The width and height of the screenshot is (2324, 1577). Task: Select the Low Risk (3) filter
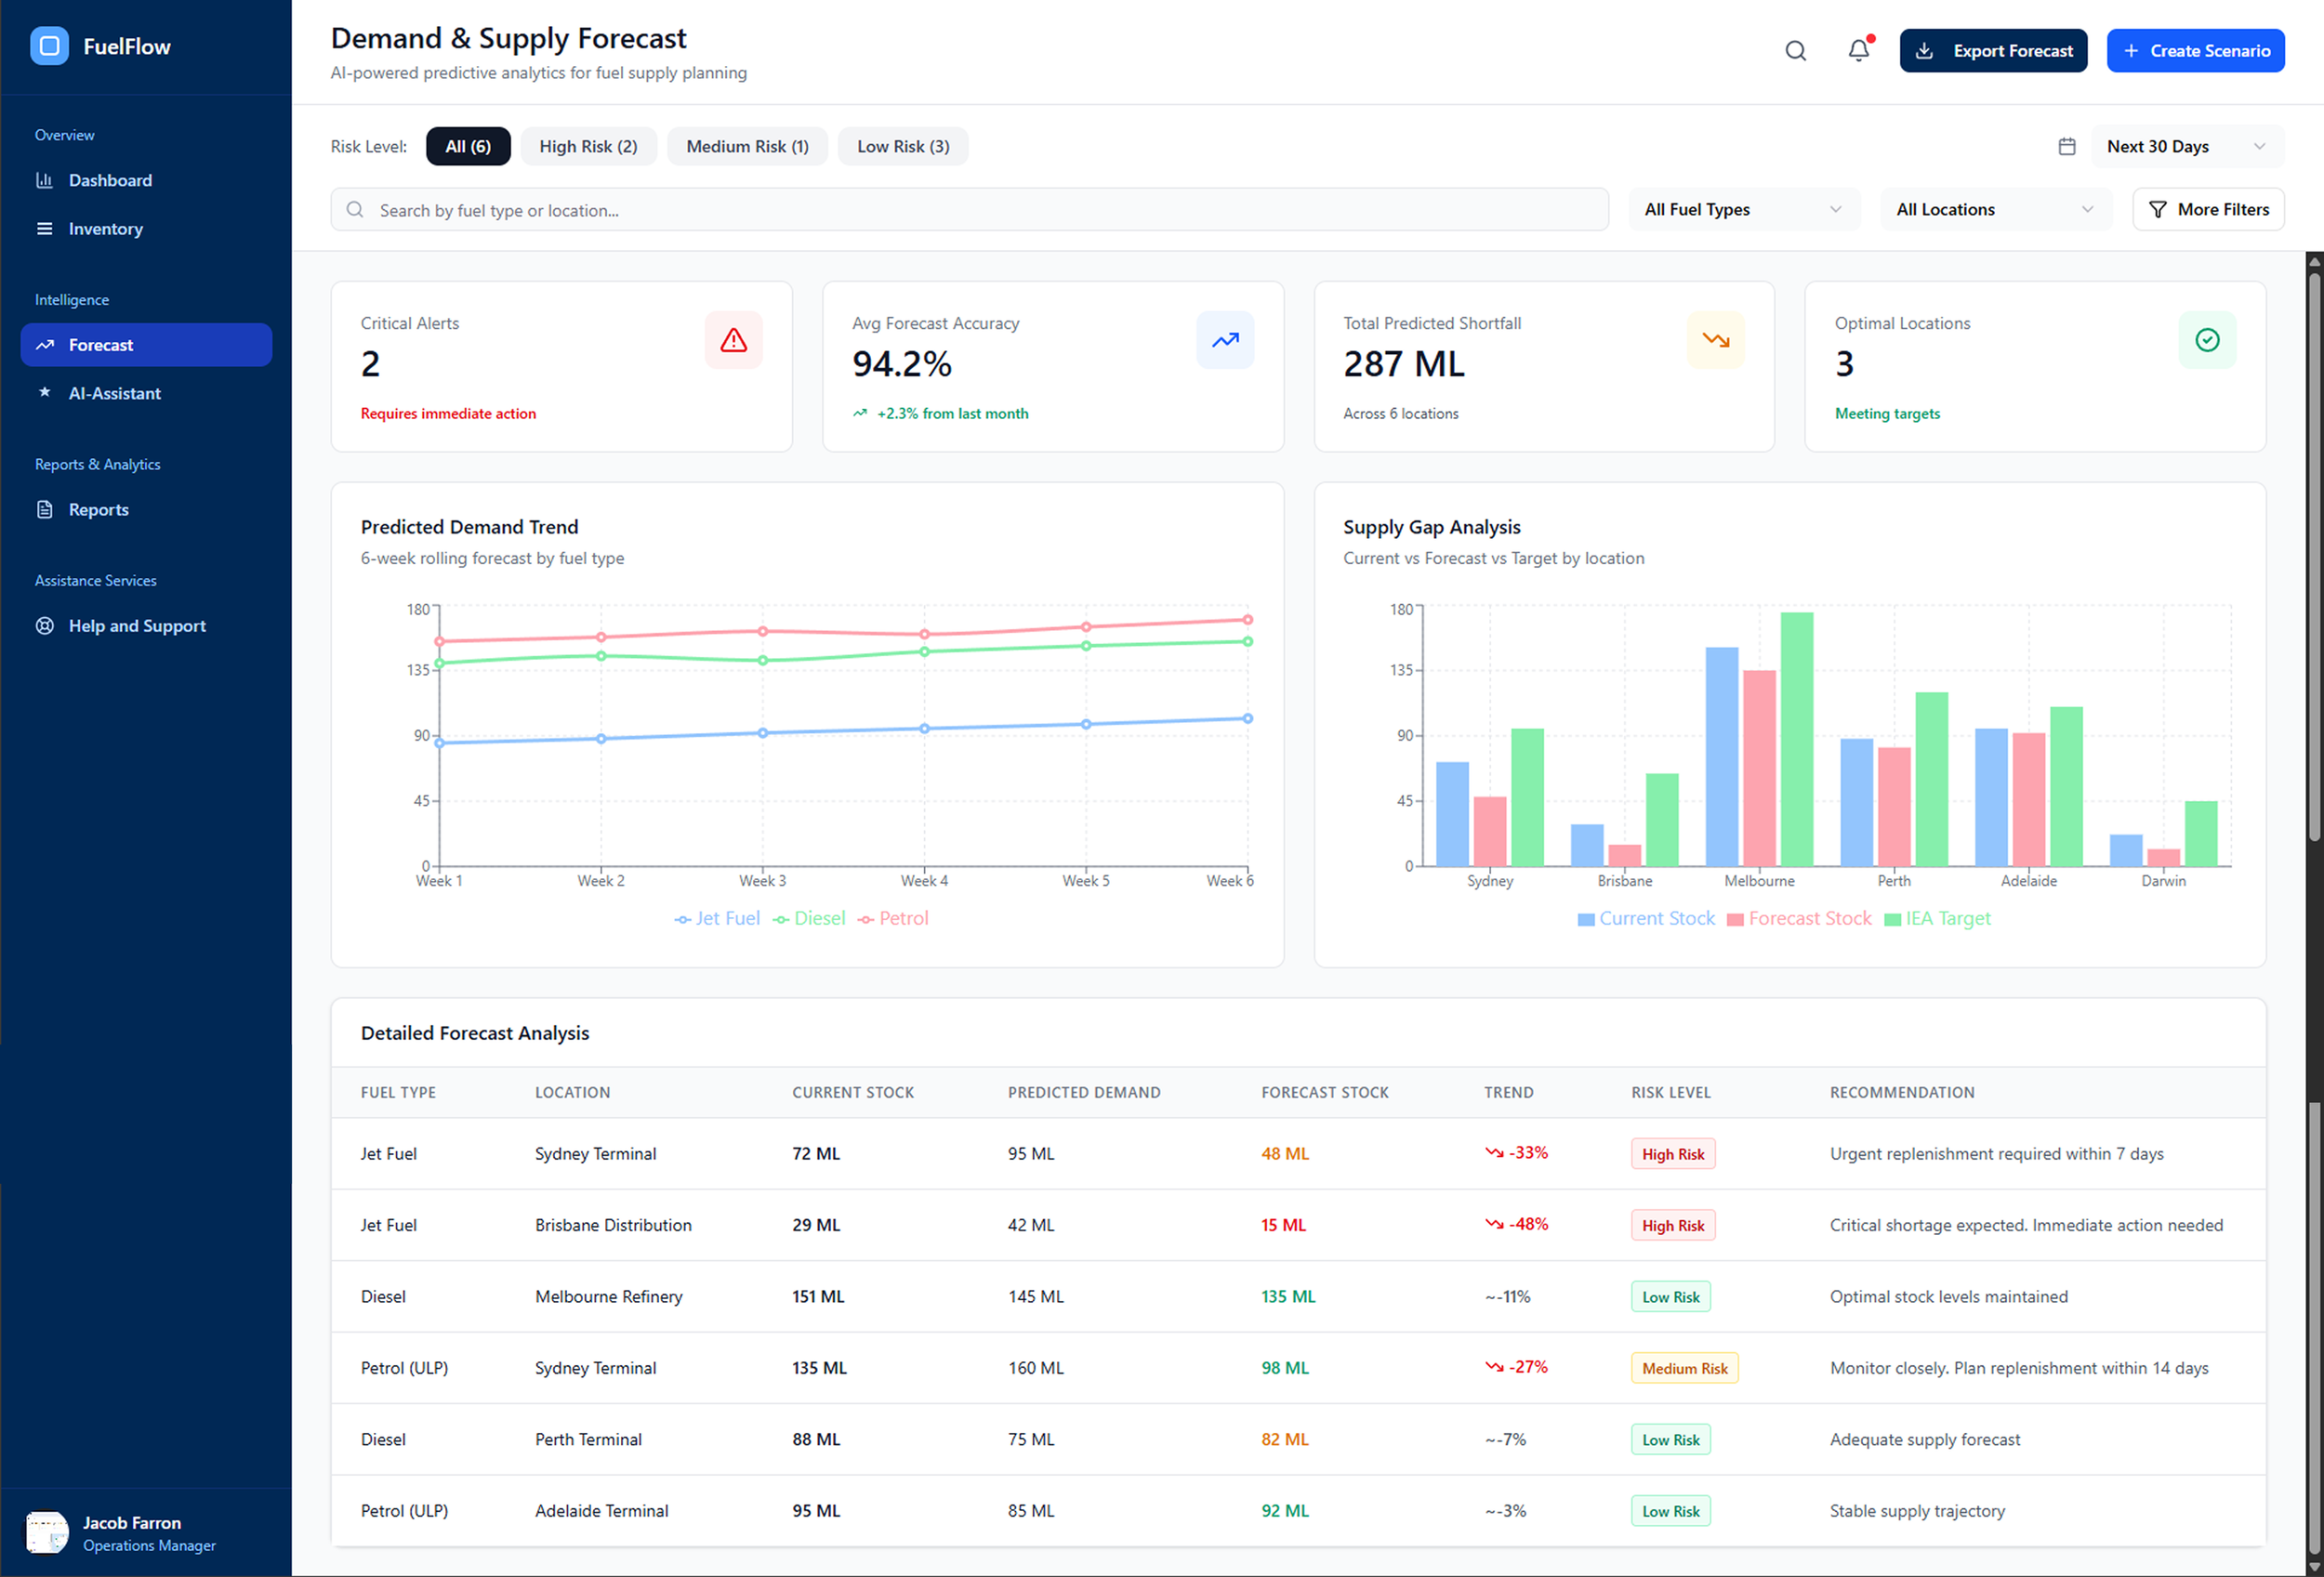pyautogui.click(x=902, y=147)
